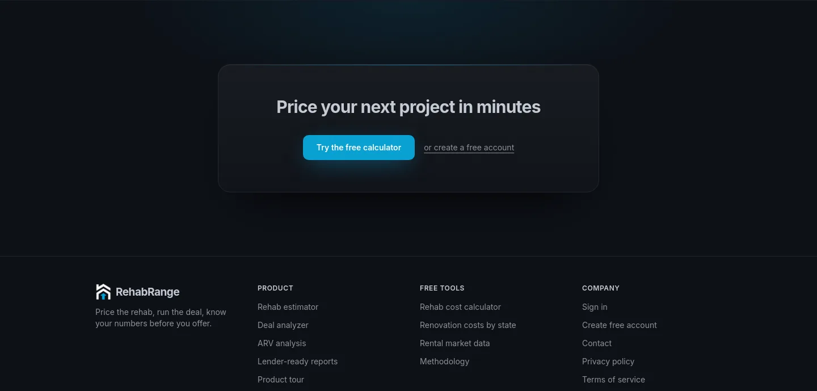Screen dimensions: 817x391
Task: Click the Price your next project heading
Action: [x=408, y=107]
